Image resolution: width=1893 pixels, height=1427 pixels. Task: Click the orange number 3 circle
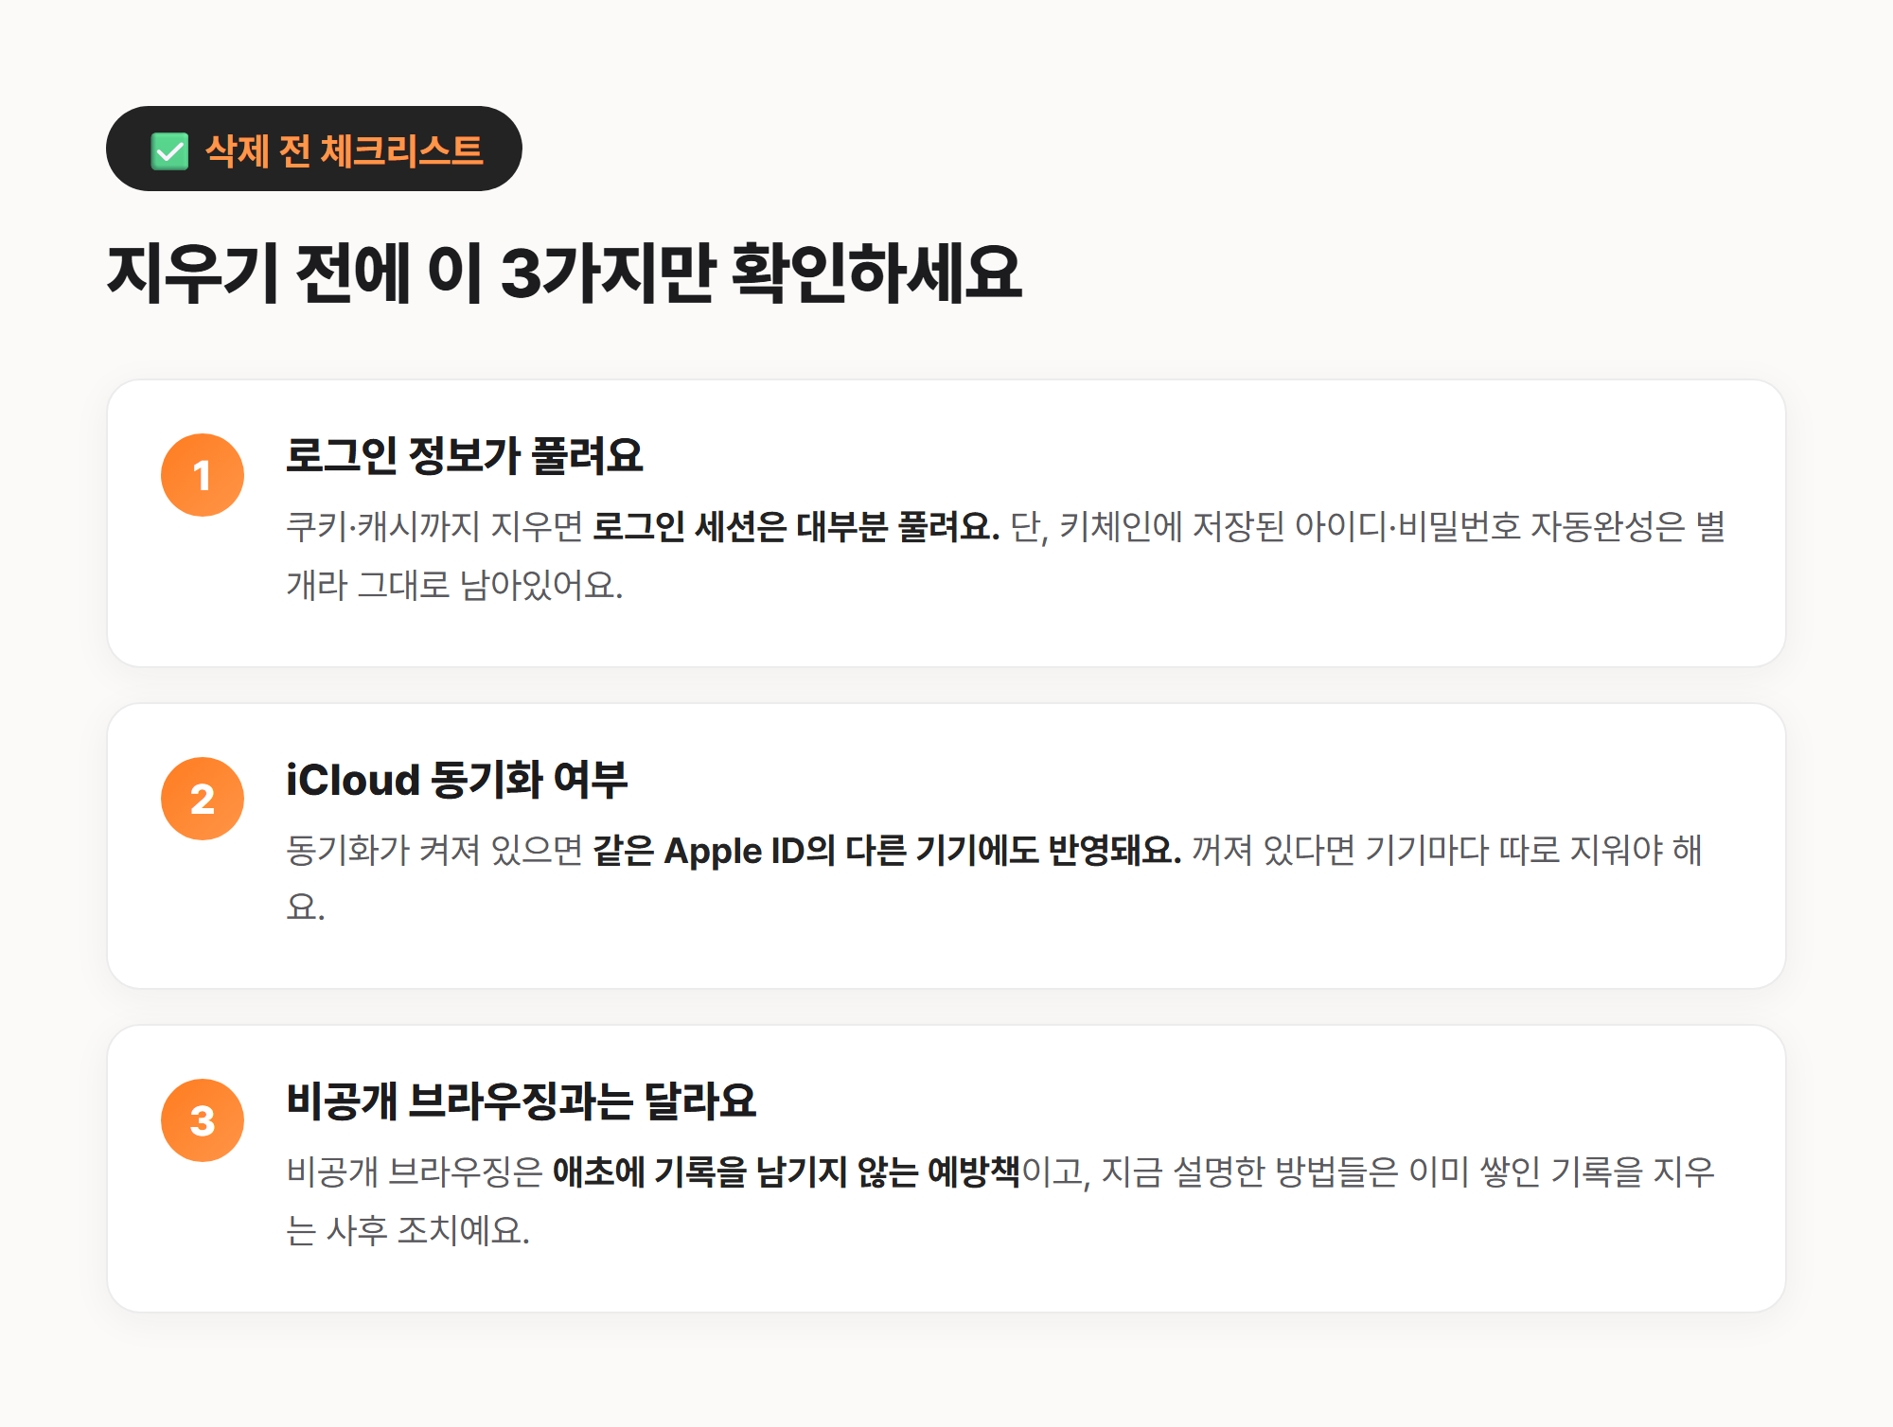point(203,1120)
